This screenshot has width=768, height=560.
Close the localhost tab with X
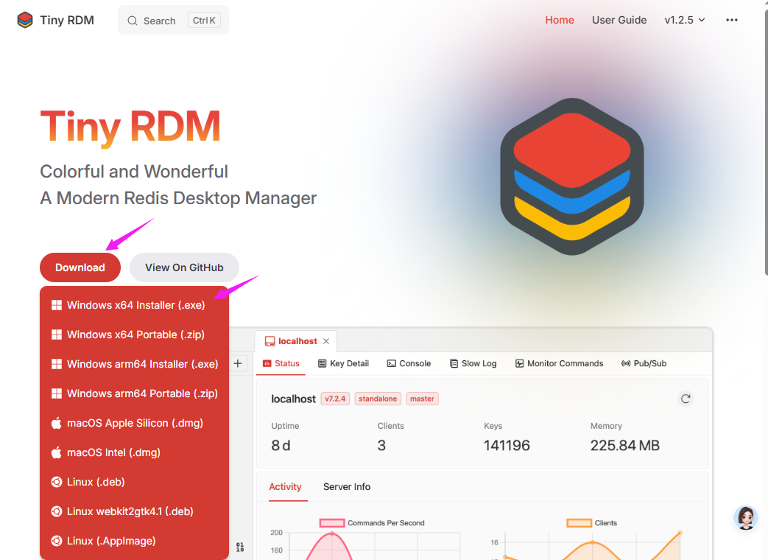(326, 341)
